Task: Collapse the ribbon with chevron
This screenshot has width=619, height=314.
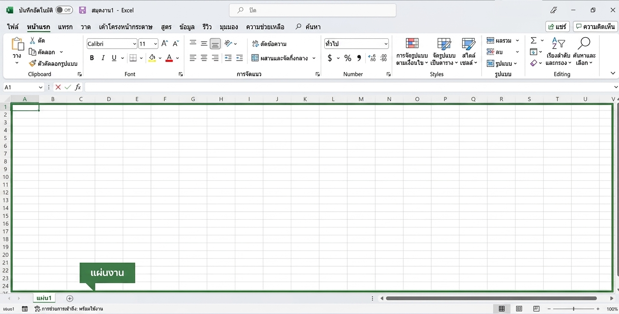Action: click(x=613, y=73)
